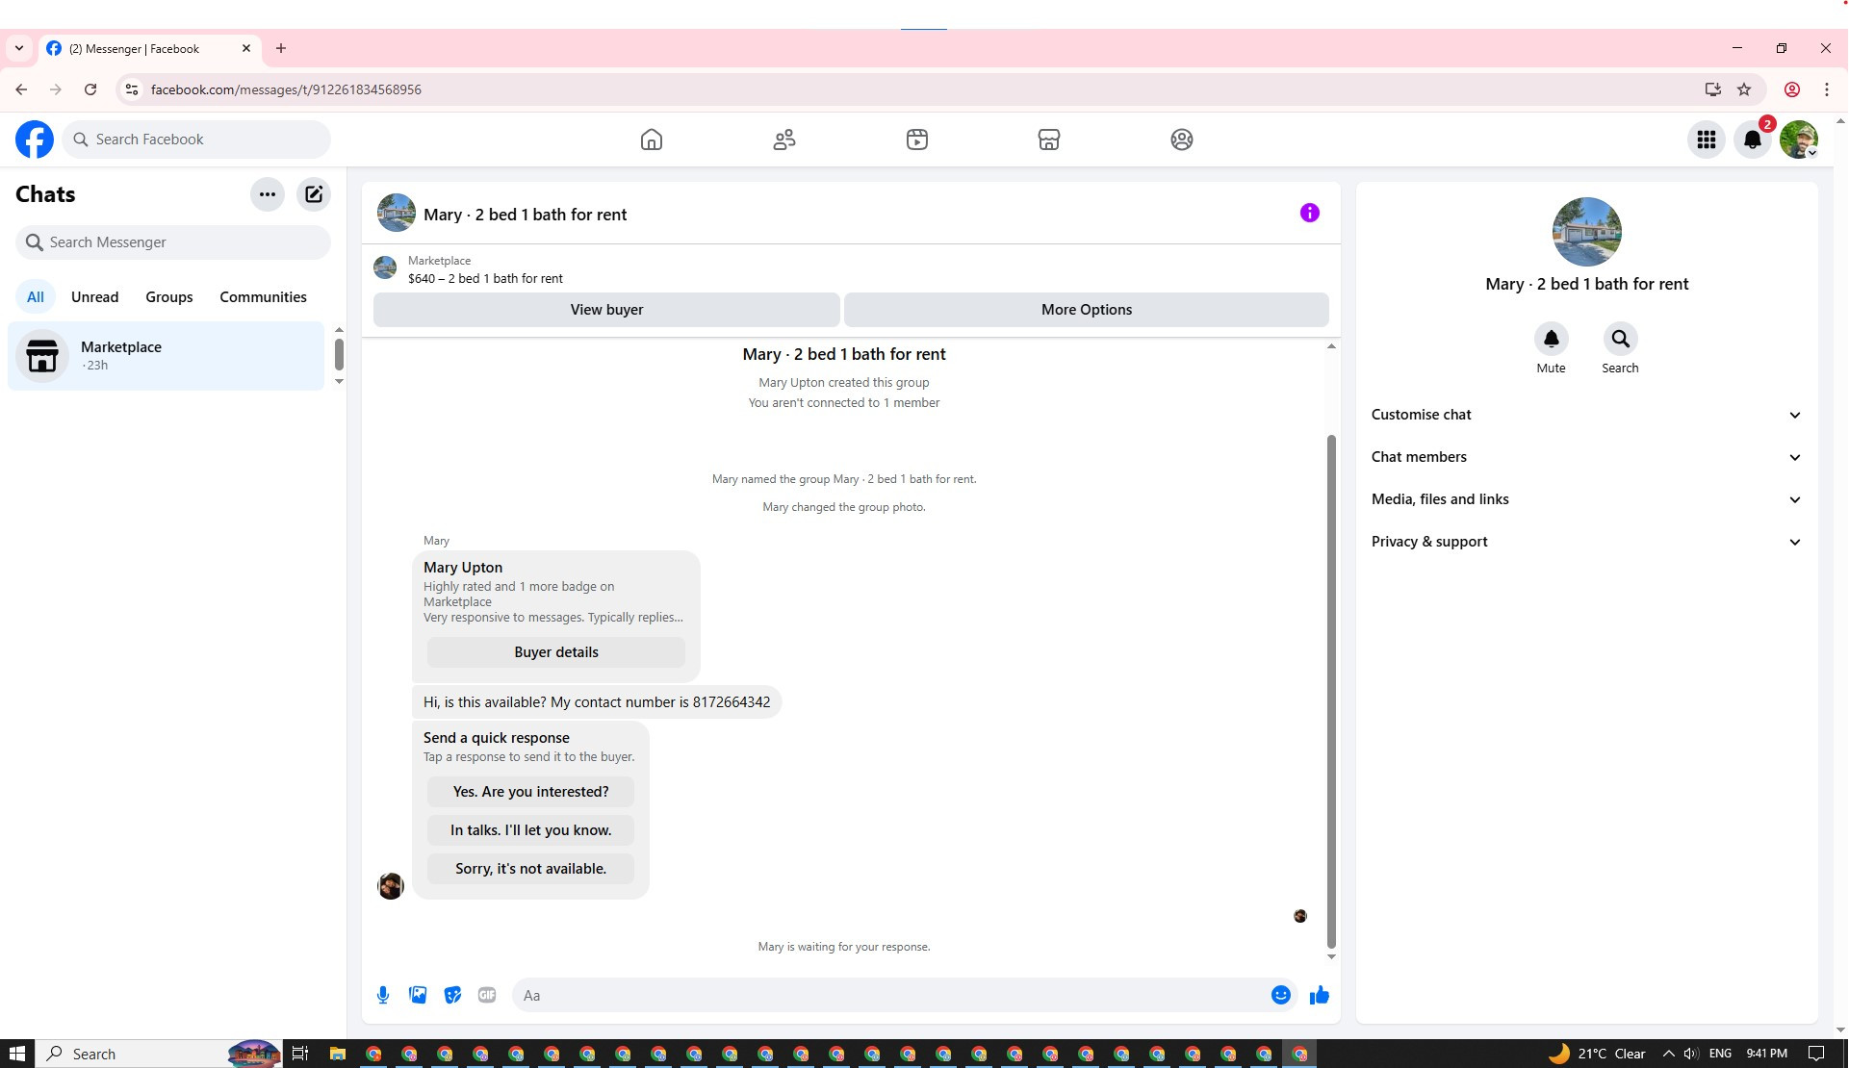
Task: Select the All chats filter
Action: (36, 297)
